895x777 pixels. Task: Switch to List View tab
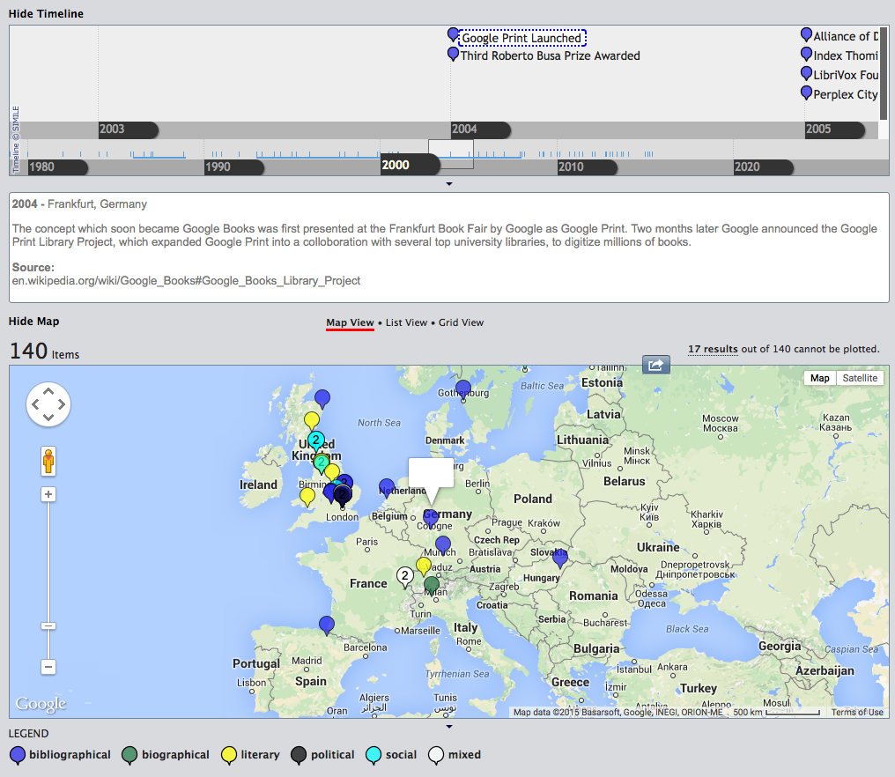pos(406,322)
